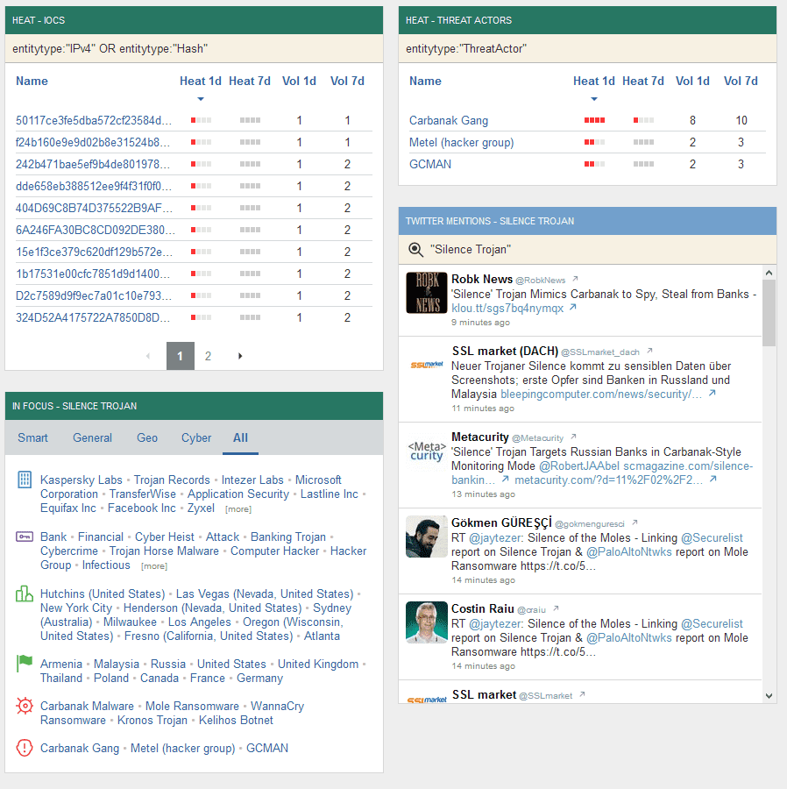Switch to the Geo tab
The image size is (787, 789).
click(147, 437)
